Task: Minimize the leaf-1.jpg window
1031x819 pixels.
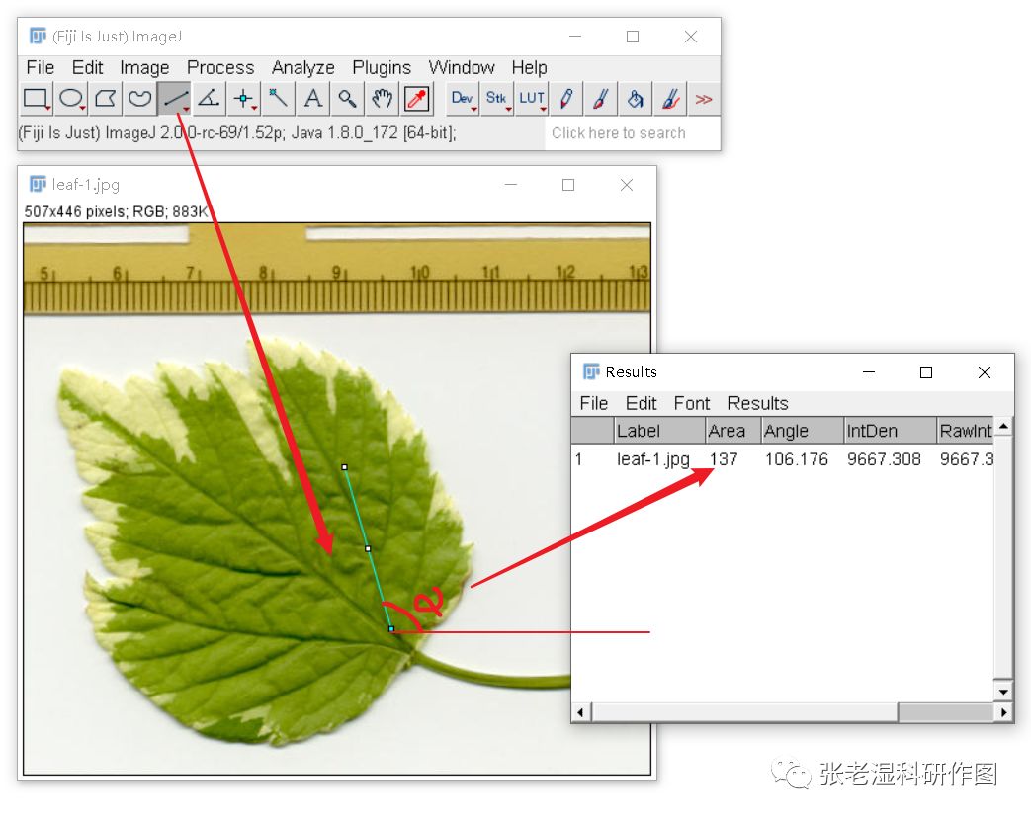Action: (x=511, y=185)
